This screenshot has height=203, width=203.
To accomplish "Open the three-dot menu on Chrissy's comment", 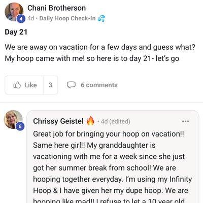I will pos(185,121).
